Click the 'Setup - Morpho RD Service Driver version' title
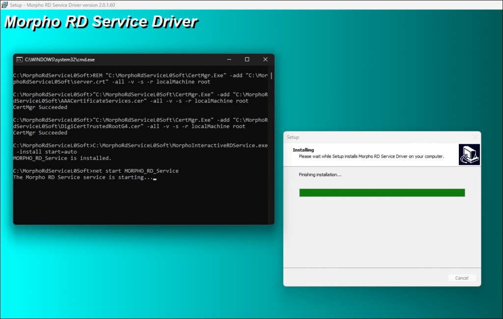 click(x=62, y=5)
